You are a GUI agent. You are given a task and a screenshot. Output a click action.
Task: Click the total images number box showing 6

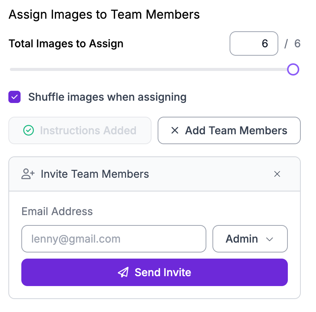[x=254, y=43]
